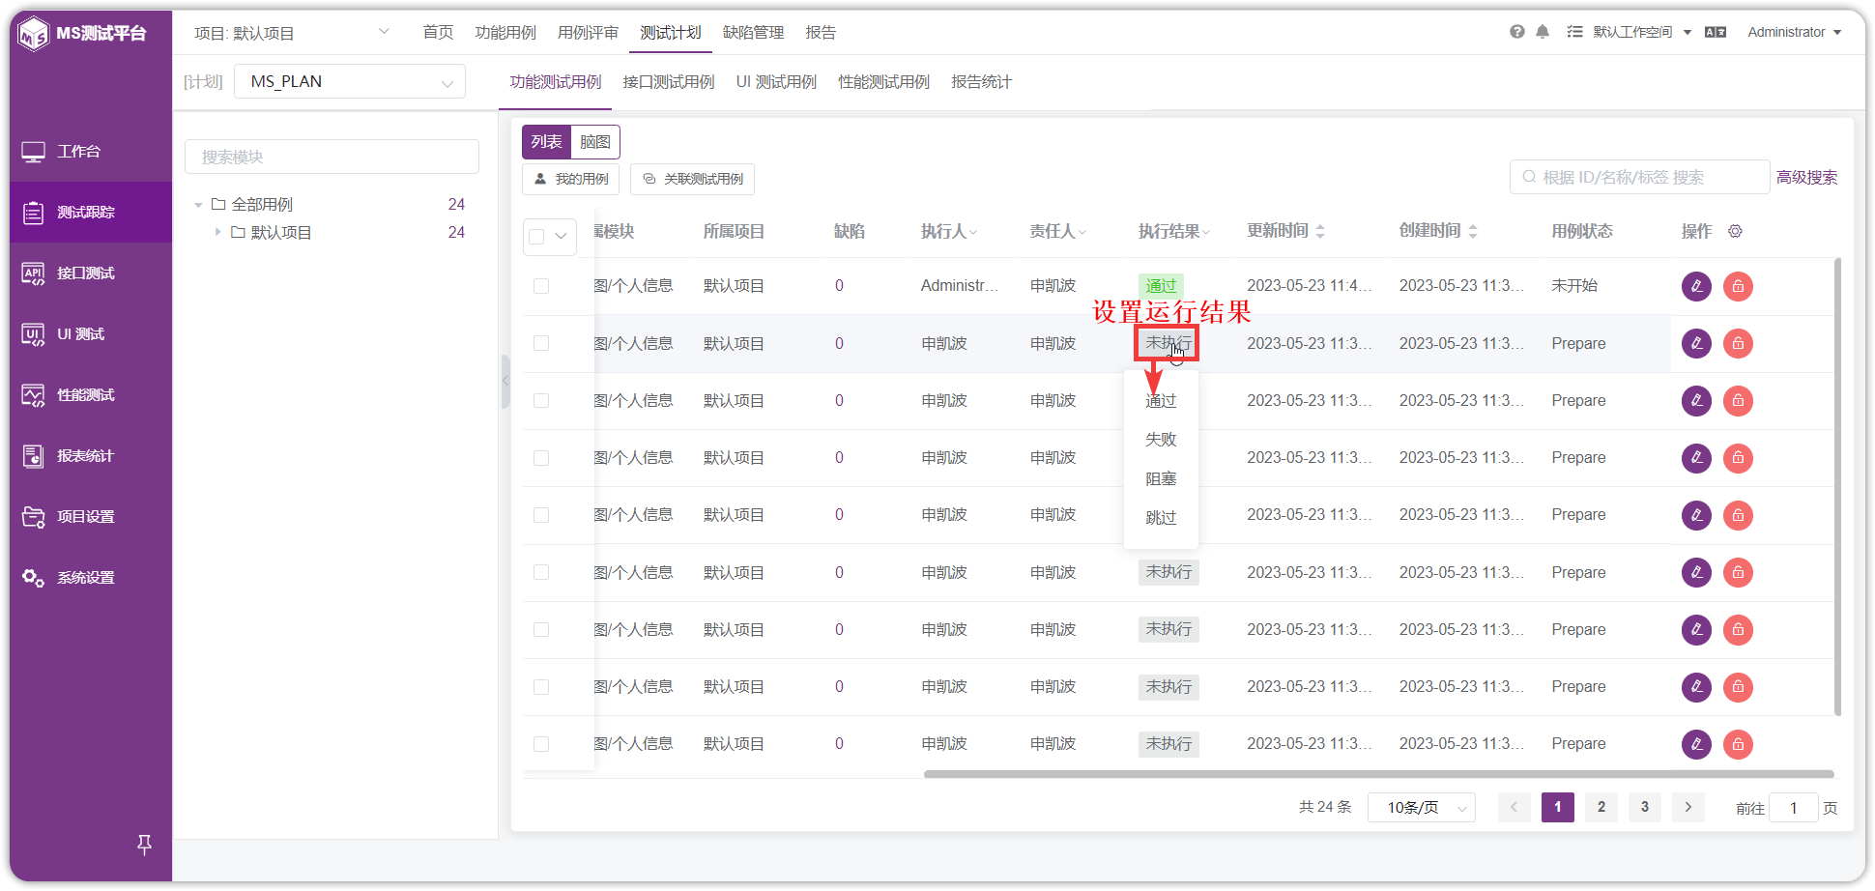Image resolution: width=1875 pixels, height=891 pixels.
Task: Click edit icon in the last table row
Action: tap(1696, 744)
